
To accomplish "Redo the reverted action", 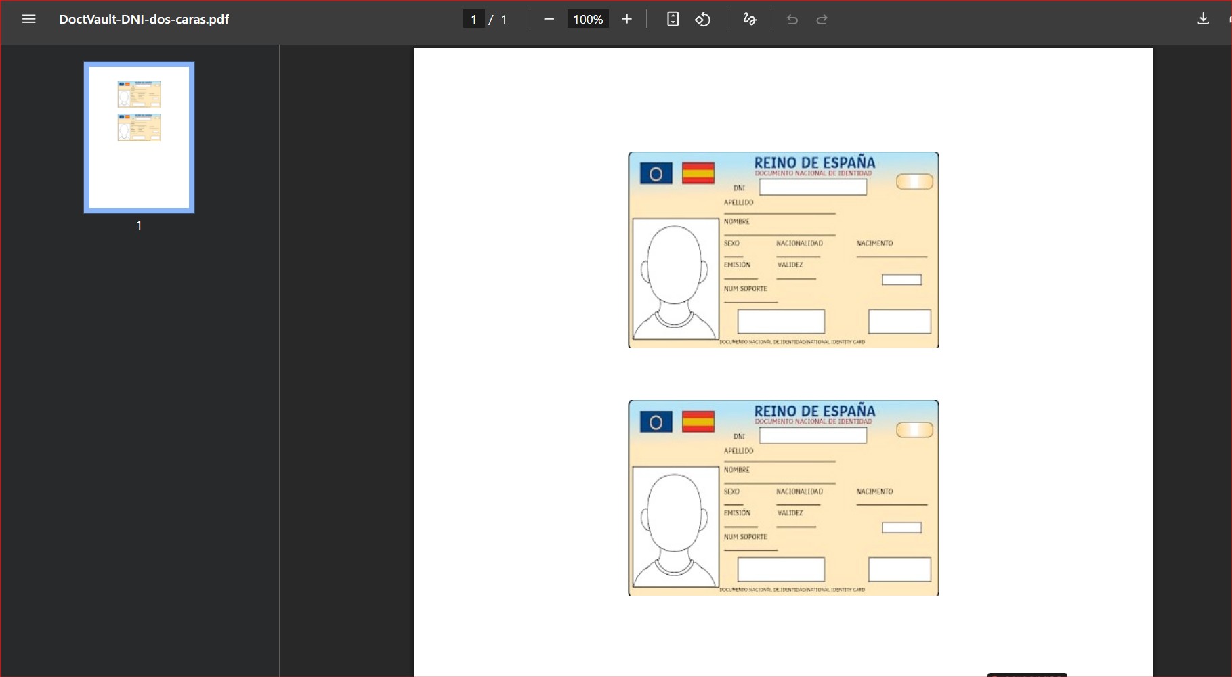I will coord(822,19).
